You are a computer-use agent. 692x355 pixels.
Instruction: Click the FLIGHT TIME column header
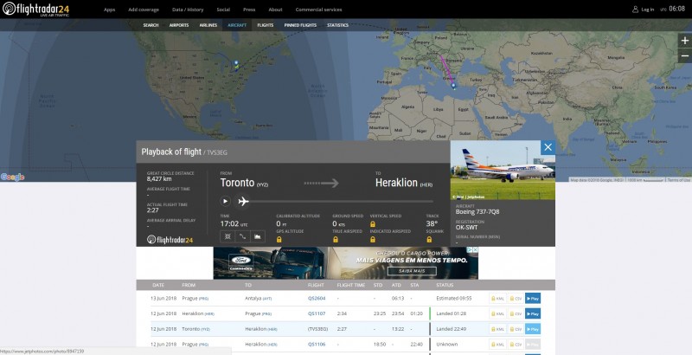click(x=351, y=285)
